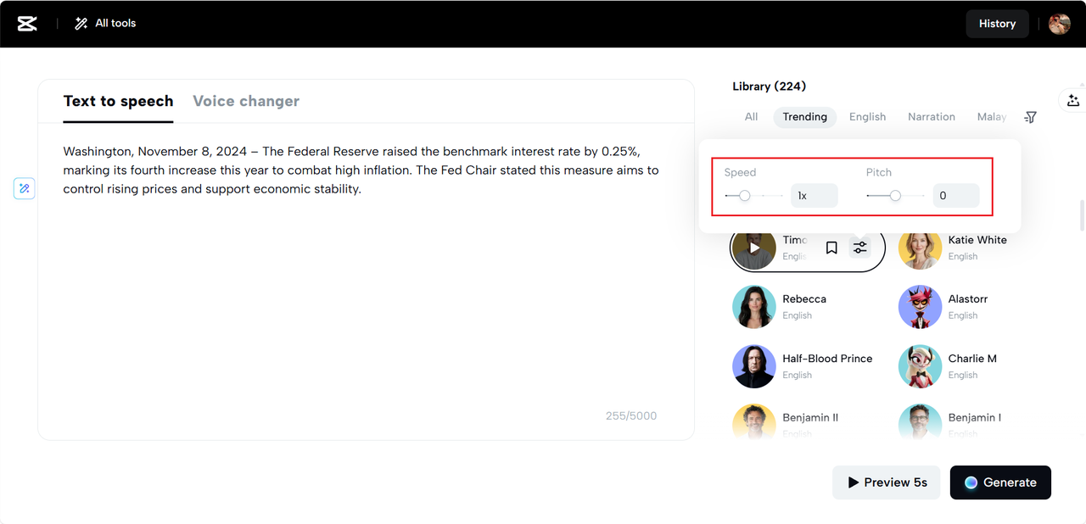Open All tools magic wand menu
The width and height of the screenshot is (1086, 524).
pyautogui.click(x=105, y=24)
